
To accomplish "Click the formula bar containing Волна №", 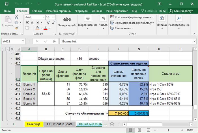I will point(126,41).
